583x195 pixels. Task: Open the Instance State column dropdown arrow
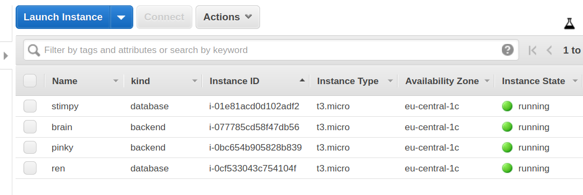tap(575, 81)
